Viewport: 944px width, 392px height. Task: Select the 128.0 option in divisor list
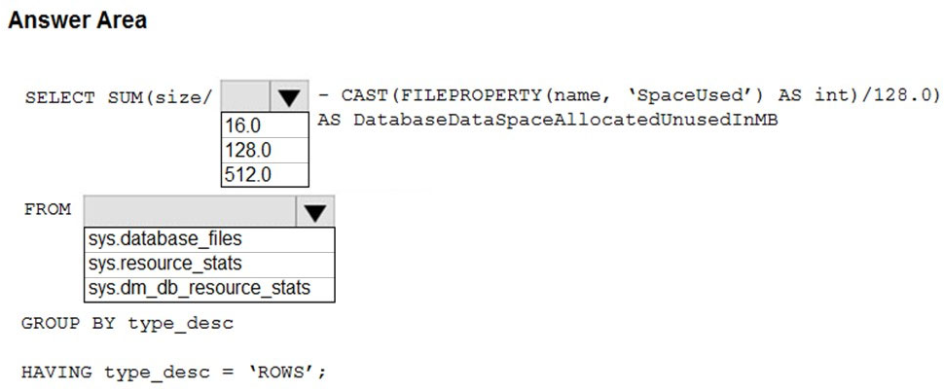pyautogui.click(x=265, y=150)
